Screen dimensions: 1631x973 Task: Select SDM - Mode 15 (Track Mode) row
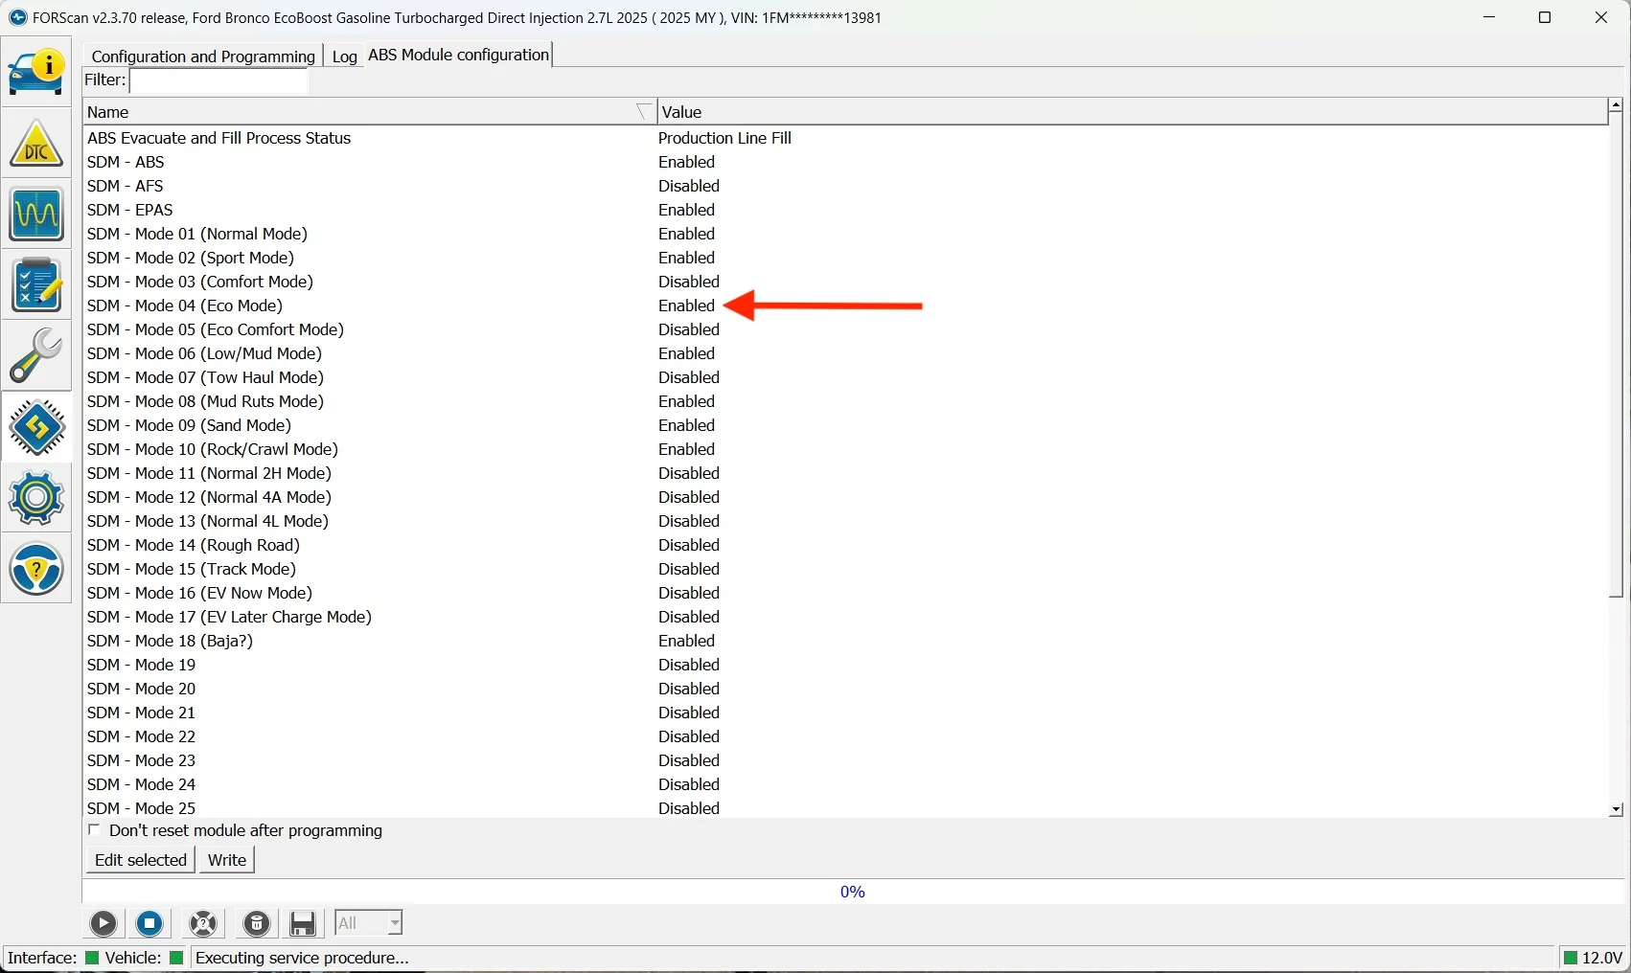[845, 569]
